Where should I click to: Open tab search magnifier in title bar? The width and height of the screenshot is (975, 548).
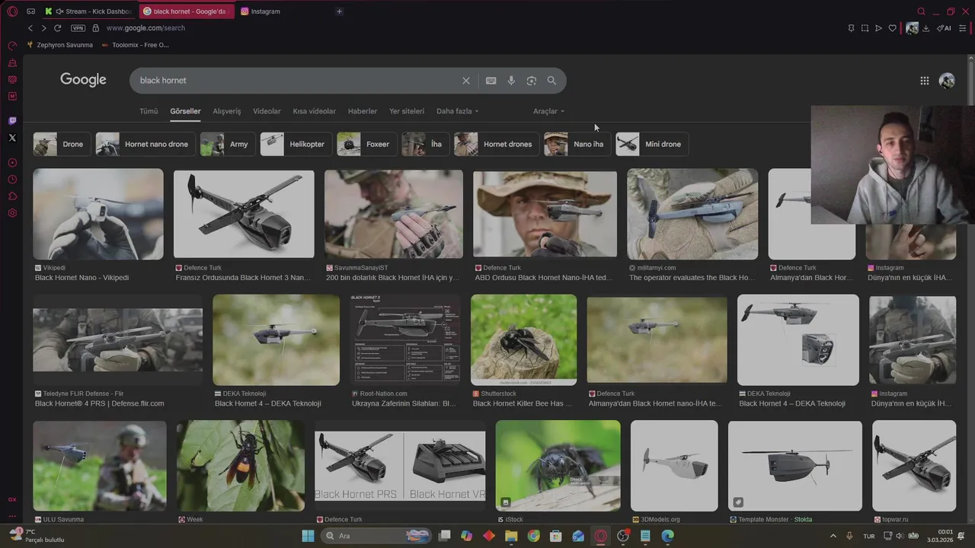click(x=921, y=11)
